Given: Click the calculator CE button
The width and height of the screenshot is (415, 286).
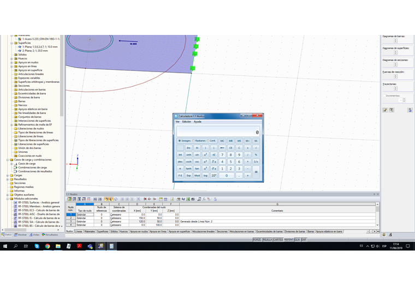Looking at the screenshot, I should point(231,147).
